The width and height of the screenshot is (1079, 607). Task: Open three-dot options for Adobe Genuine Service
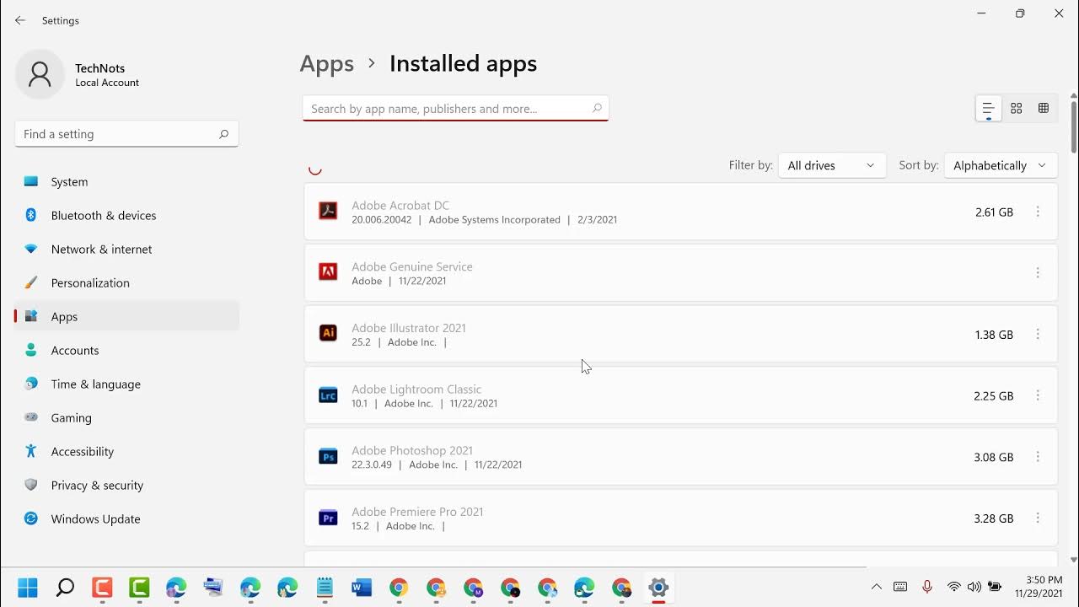coord(1038,272)
